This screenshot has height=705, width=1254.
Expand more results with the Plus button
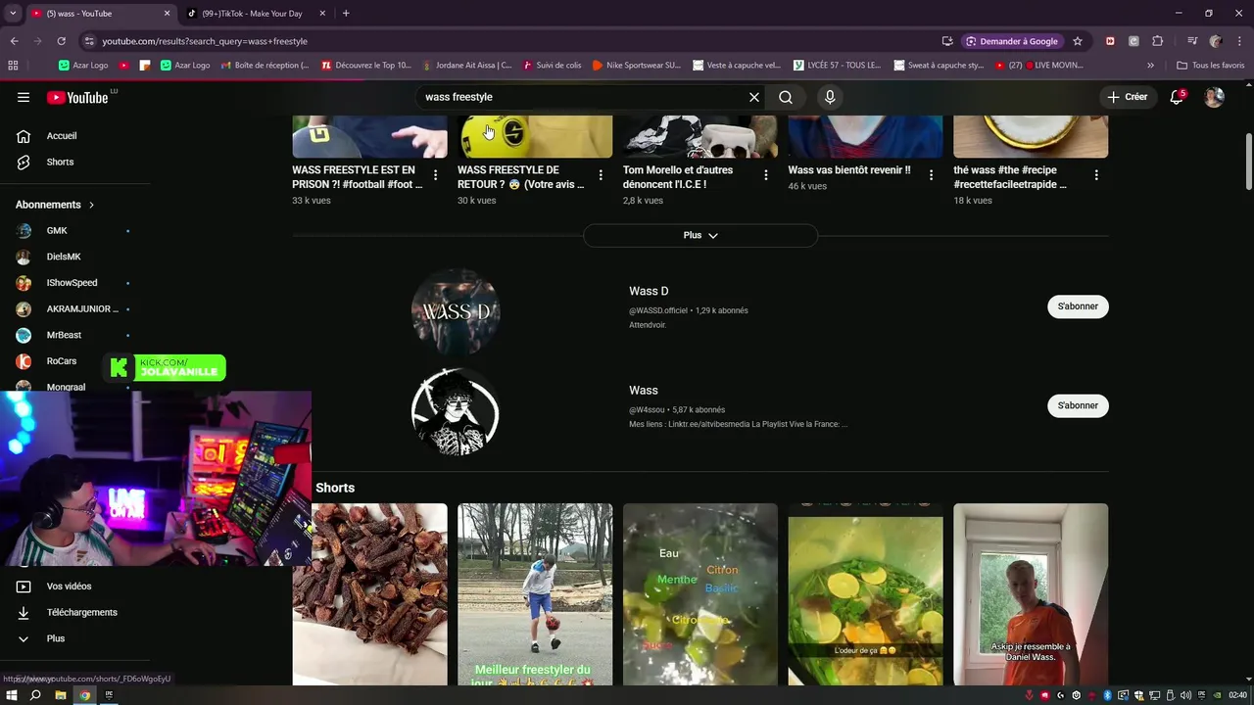click(x=700, y=235)
